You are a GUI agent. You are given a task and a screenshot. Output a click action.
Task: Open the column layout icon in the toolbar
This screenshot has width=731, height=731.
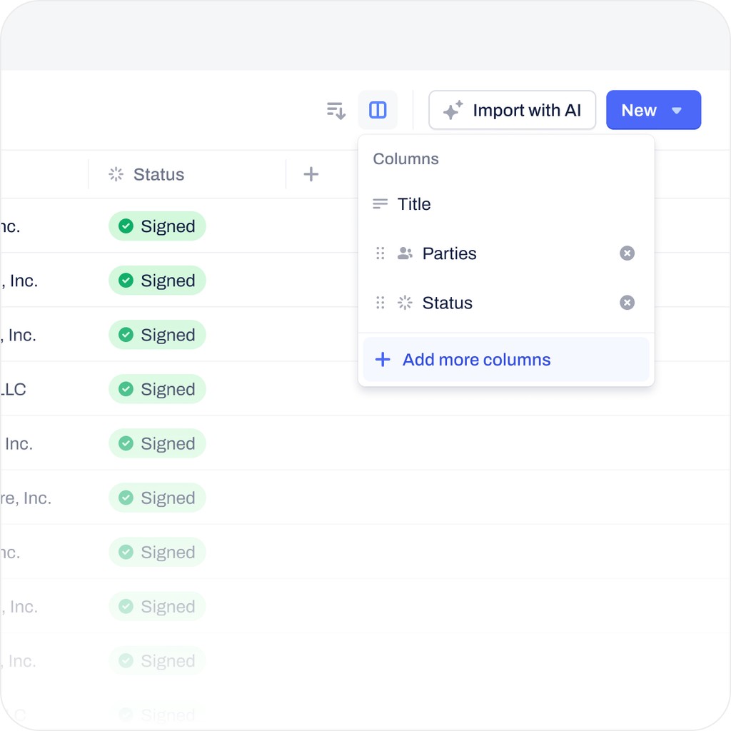(378, 110)
